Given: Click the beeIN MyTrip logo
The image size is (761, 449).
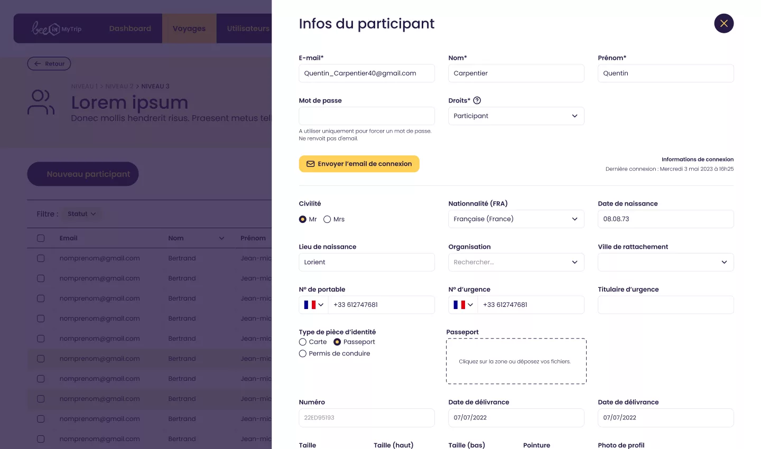Looking at the screenshot, I should pyautogui.click(x=57, y=29).
